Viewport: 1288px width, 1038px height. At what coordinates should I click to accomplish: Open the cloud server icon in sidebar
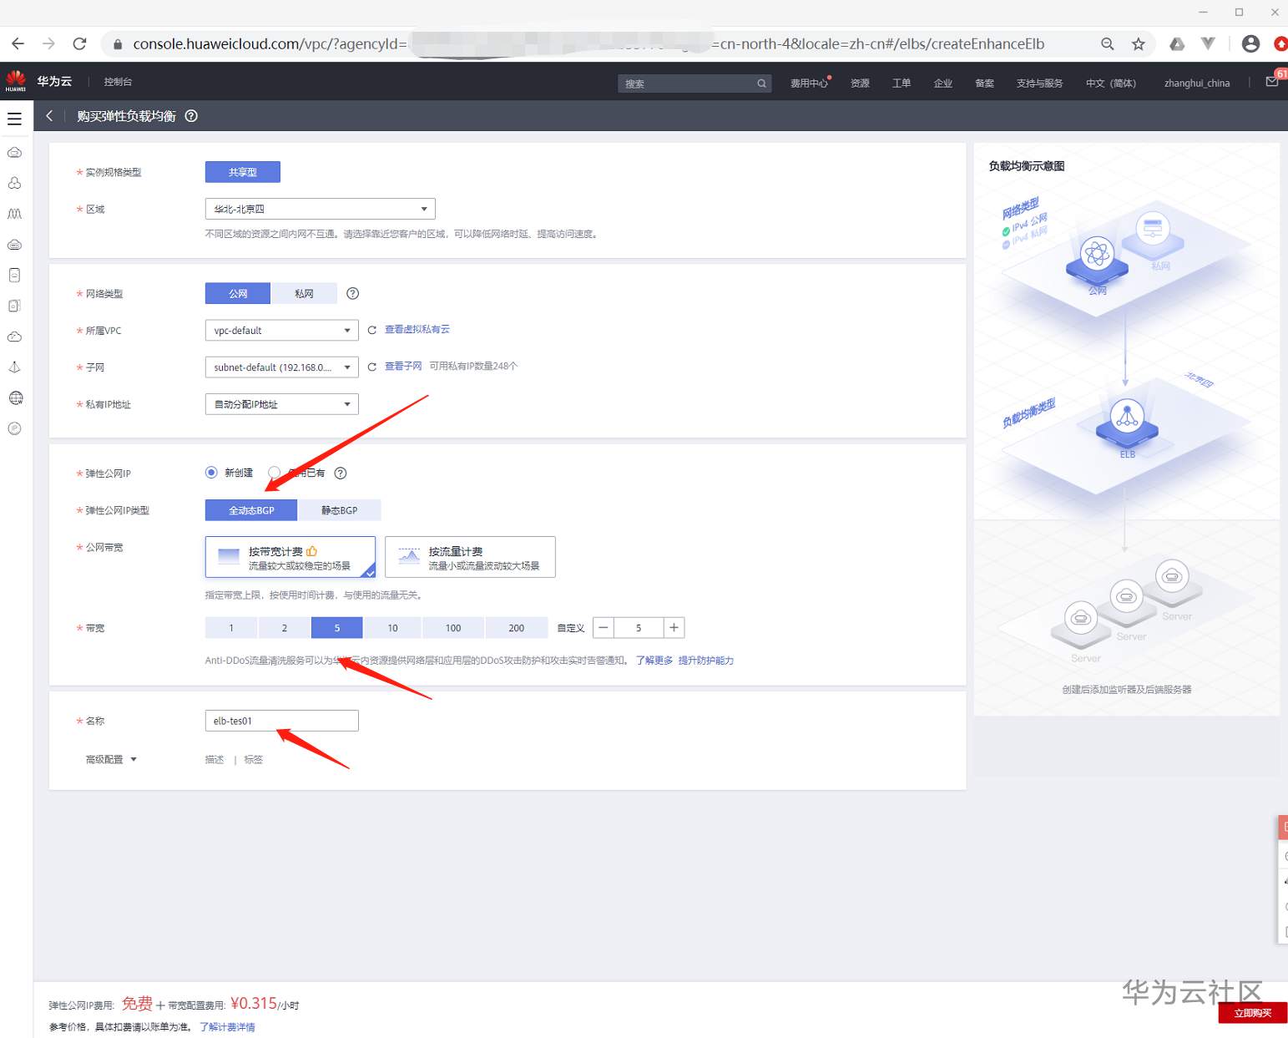coord(14,153)
